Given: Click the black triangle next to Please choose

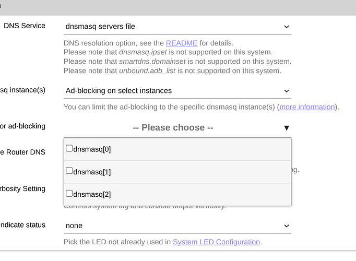Looking at the screenshot, I should (x=286, y=128).
